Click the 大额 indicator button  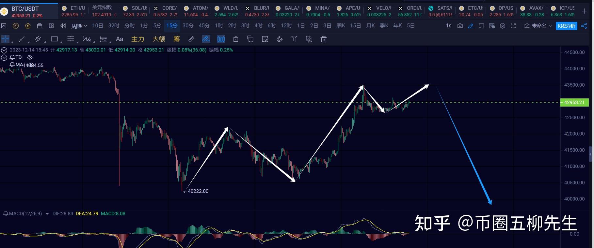[x=159, y=39]
